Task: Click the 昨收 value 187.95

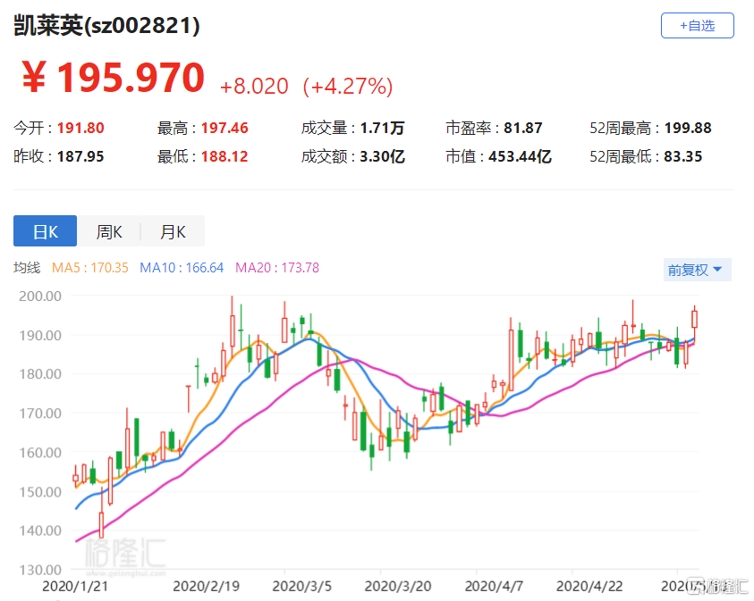Action: pos(80,156)
